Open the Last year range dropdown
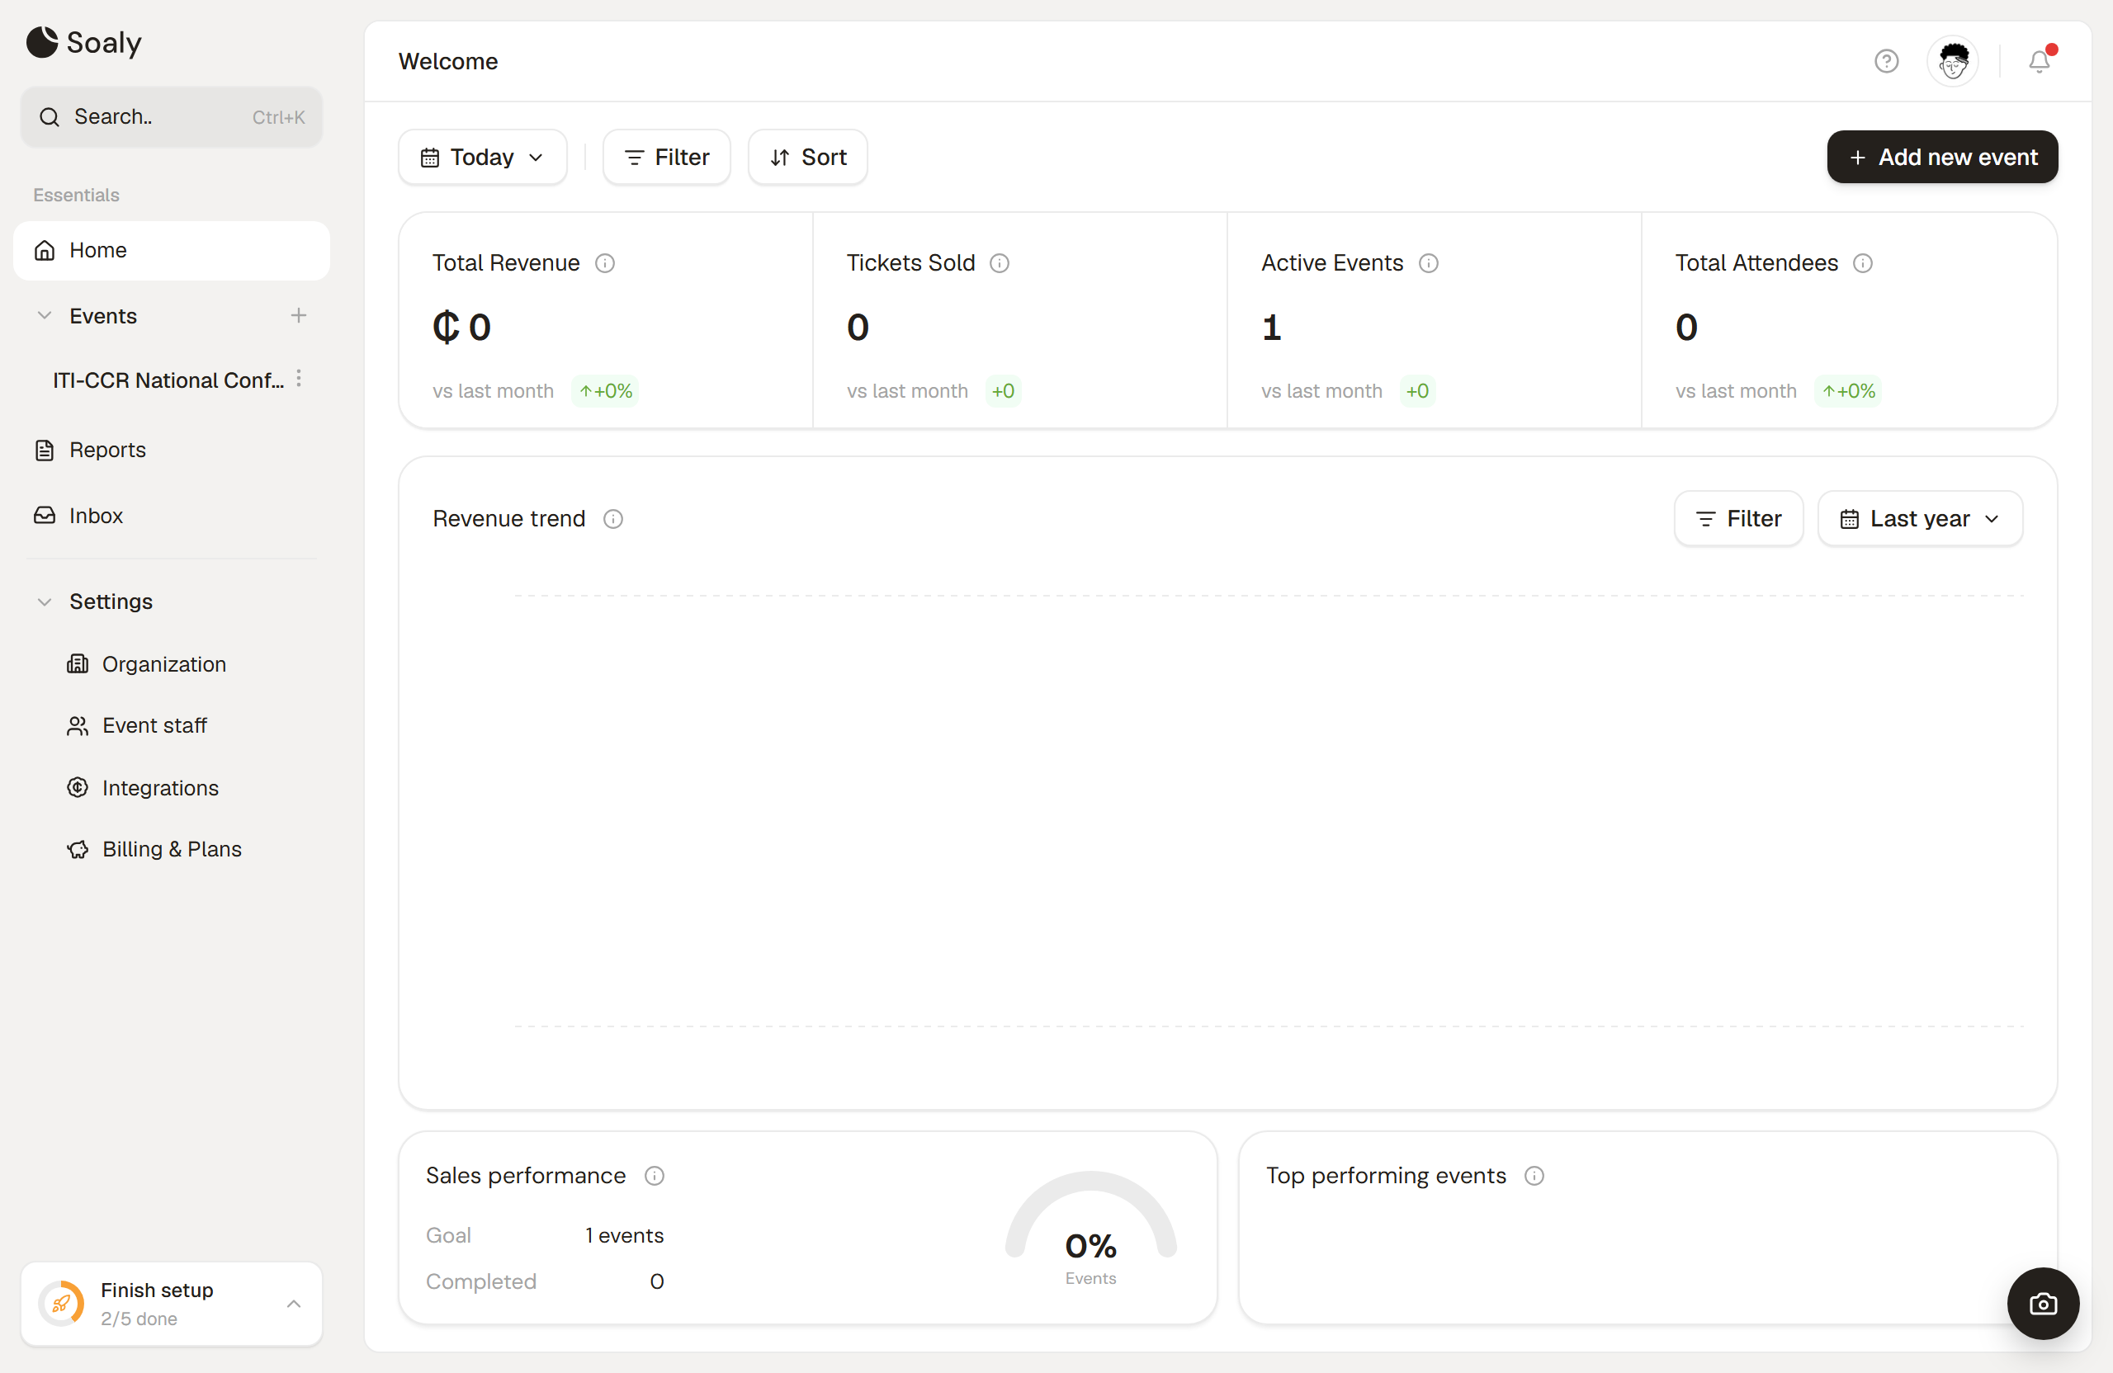Screen dimensions: 2113x1373 pyautogui.click(x=1920, y=518)
